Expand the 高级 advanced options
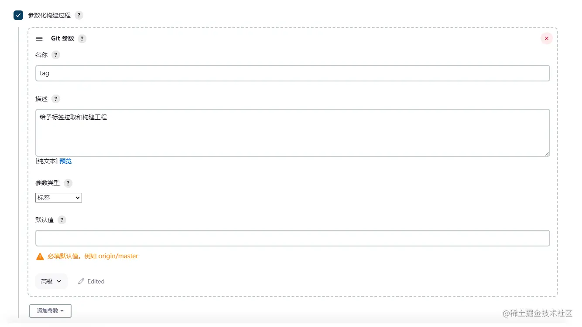Screen dimensions: 582x327 pyautogui.click(x=51, y=281)
